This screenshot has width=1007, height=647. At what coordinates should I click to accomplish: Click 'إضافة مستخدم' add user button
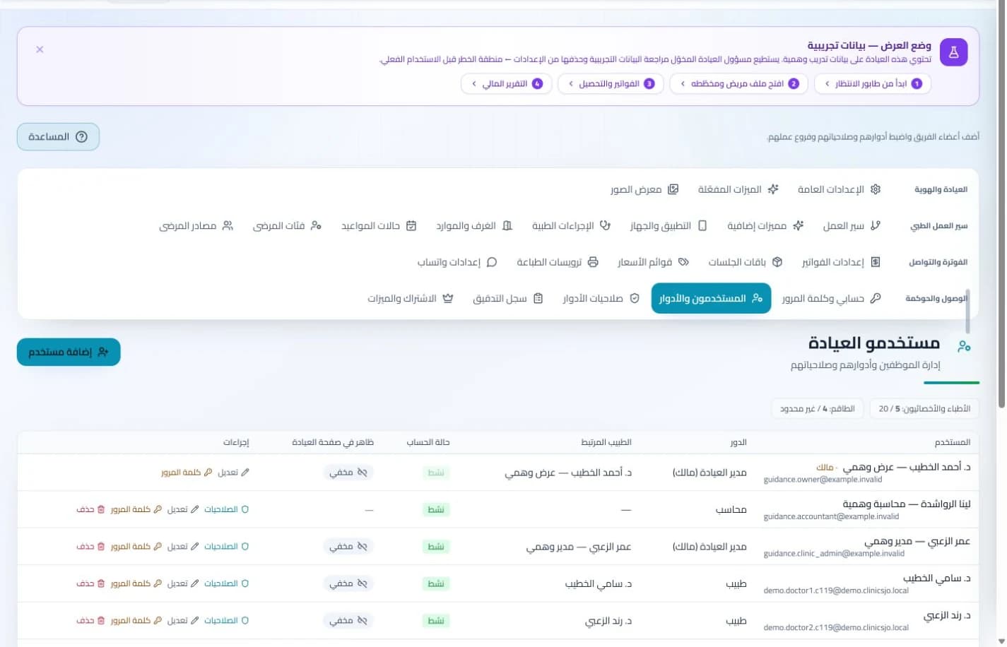69,352
